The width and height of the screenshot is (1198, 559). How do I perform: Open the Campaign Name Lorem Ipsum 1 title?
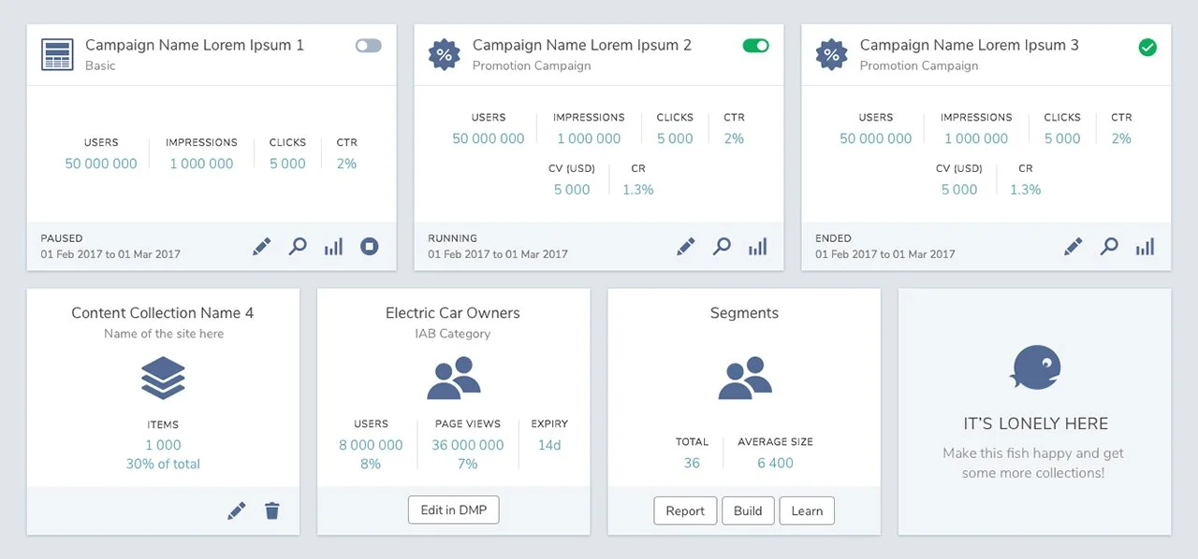(195, 45)
